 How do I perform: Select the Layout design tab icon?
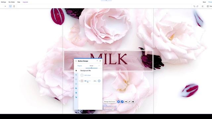click(76, 93)
